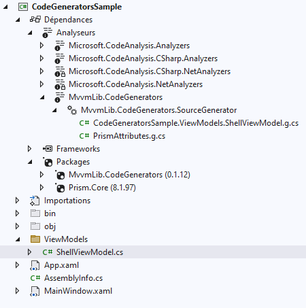The image size is (306, 308).
Task: Expand the Importations node
Action: [17, 201]
